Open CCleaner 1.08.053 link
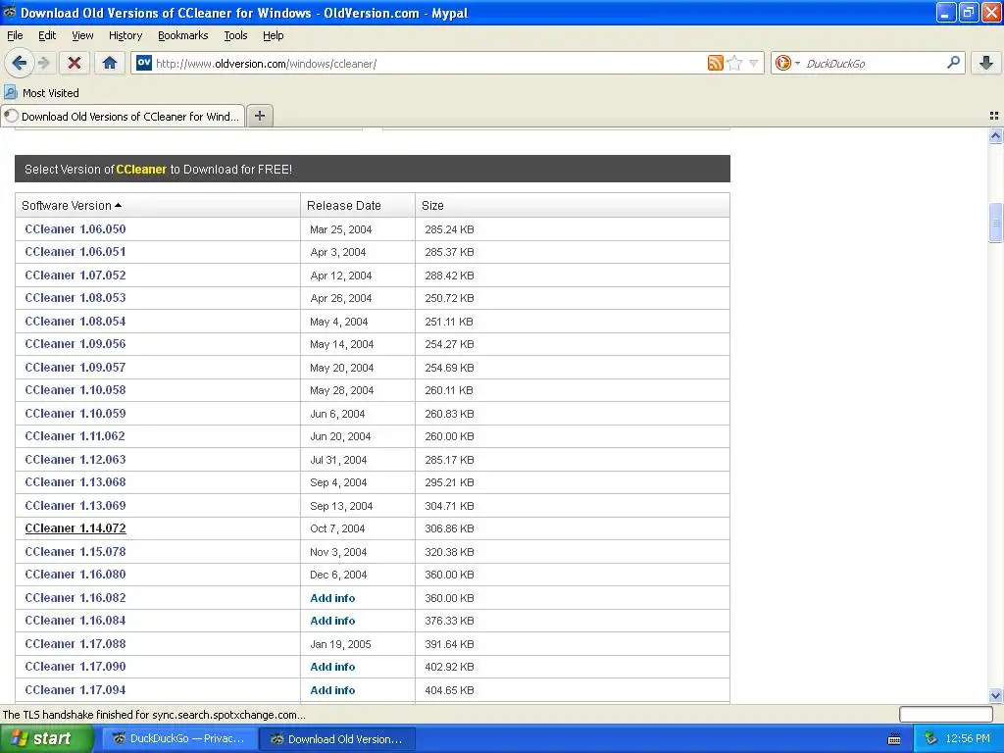Viewport: 1004px width, 753px height. [x=75, y=298]
